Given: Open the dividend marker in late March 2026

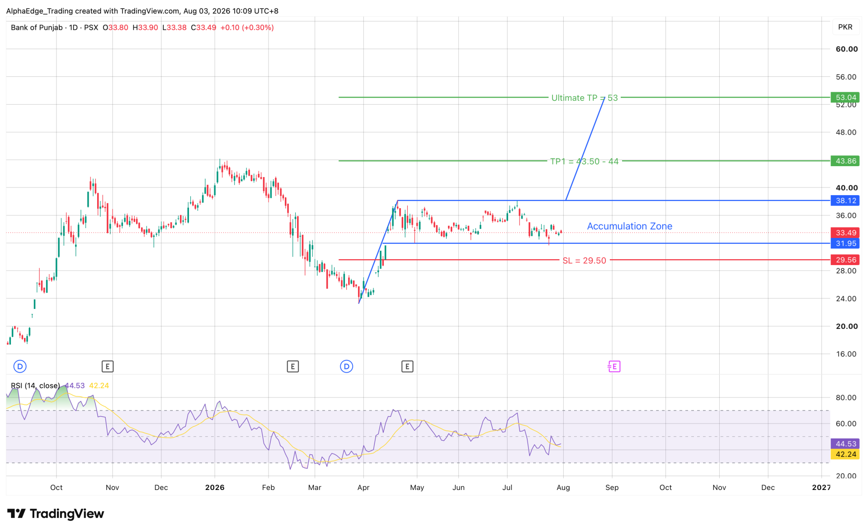Looking at the screenshot, I should coord(346,366).
